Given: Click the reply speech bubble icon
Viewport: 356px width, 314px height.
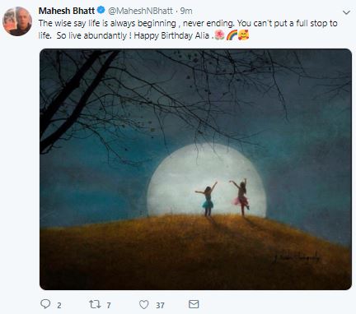Looking at the screenshot, I should pos(45,304).
